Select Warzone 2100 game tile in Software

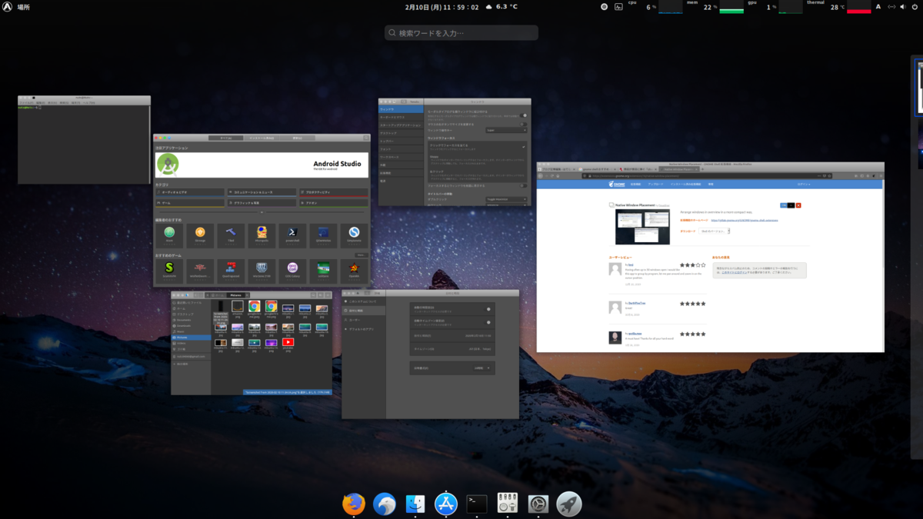point(262,270)
